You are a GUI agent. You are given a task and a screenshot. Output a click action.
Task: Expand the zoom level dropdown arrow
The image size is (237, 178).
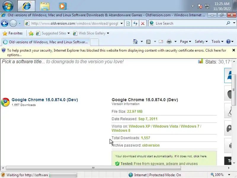[229, 175]
